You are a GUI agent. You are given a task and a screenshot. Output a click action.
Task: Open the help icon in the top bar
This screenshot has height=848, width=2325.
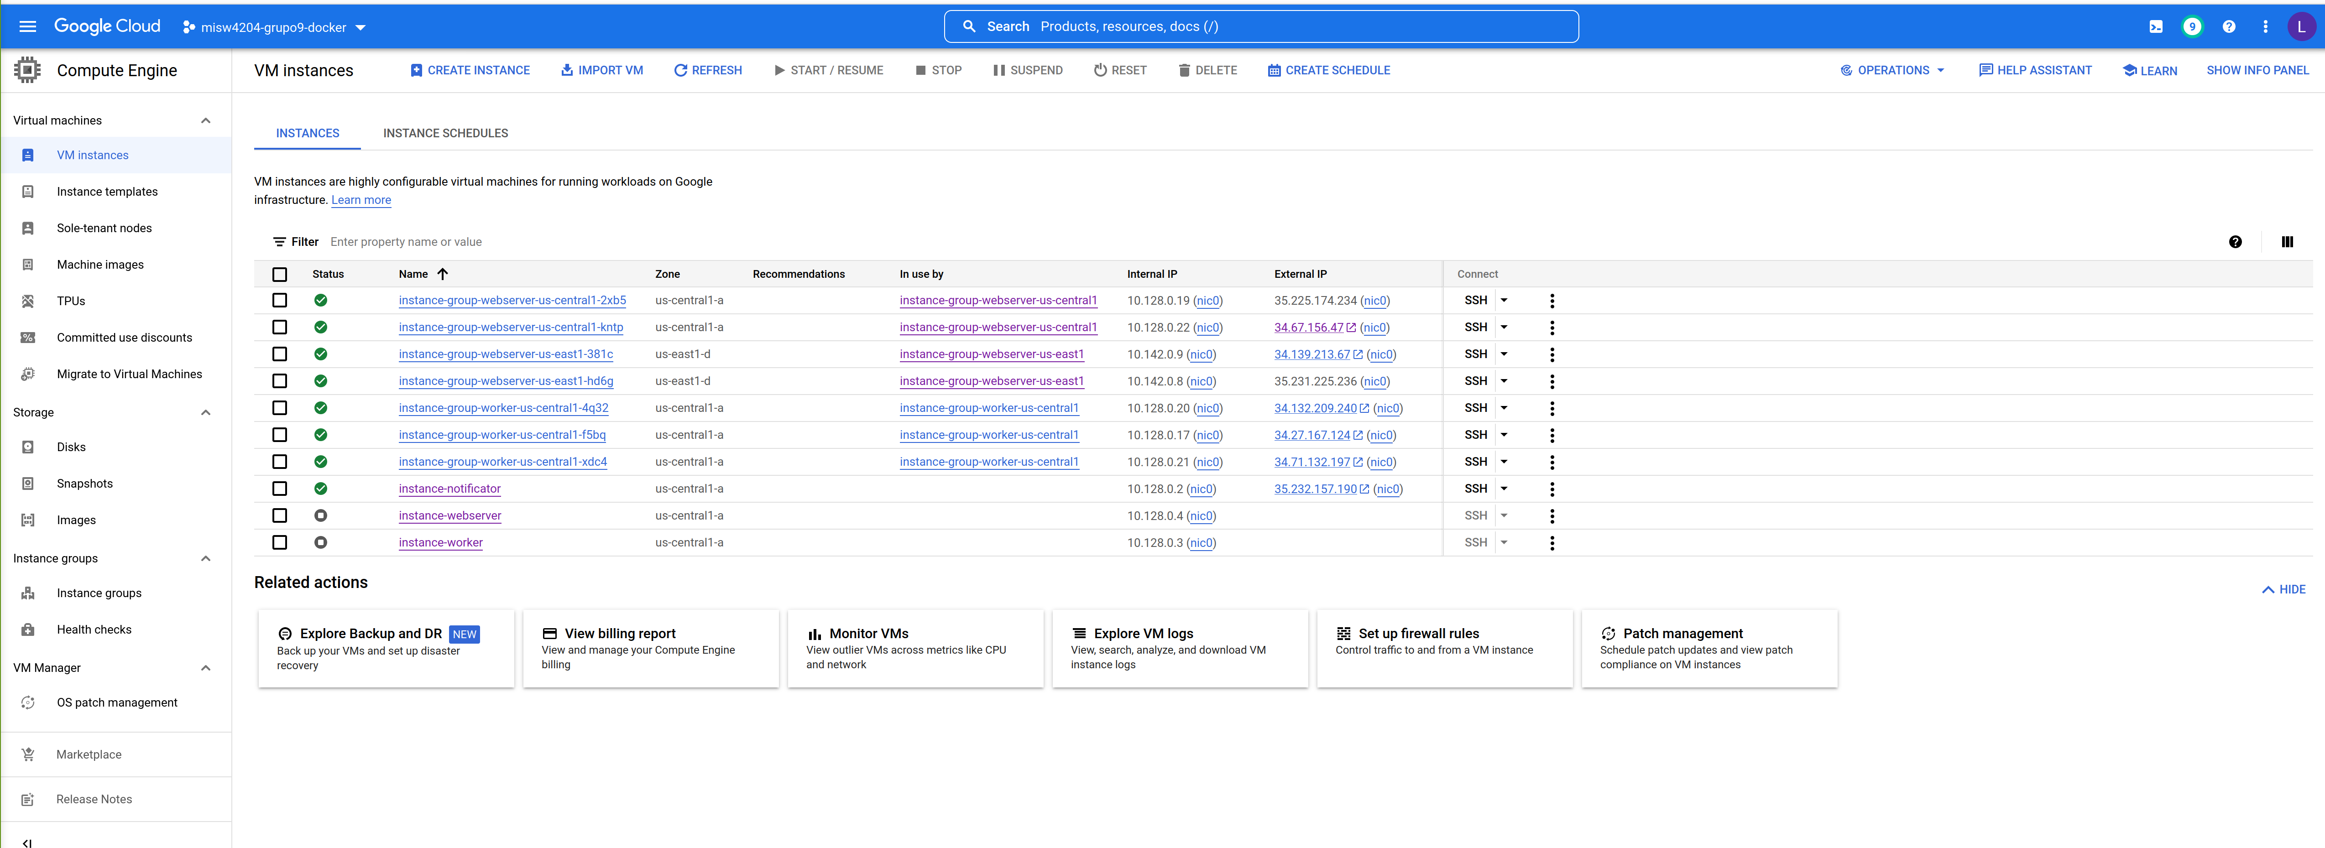pyautogui.click(x=2228, y=26)
